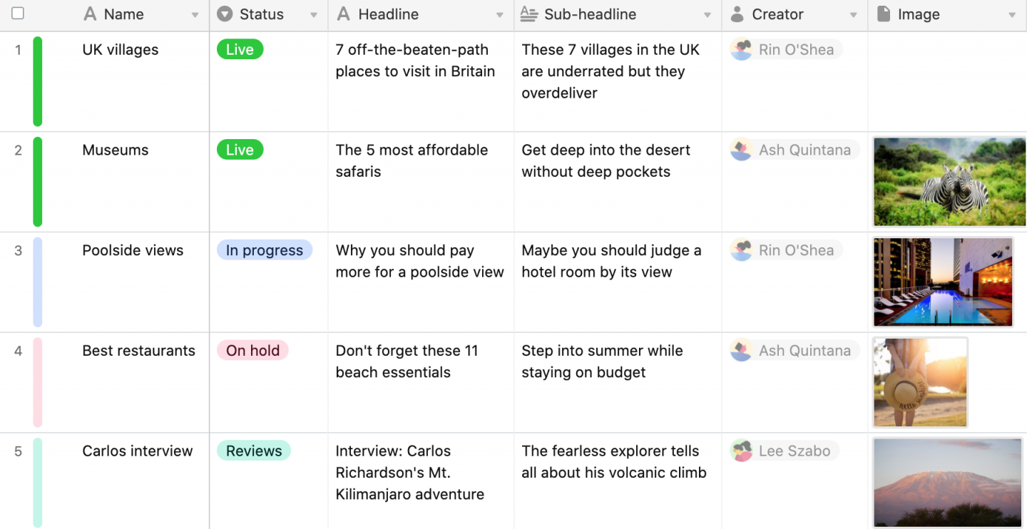Open the Name column dropdown arrow
Screen dimensions: 1027x529
click(195, 15)
